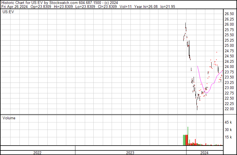Click the 22.25 price axis label
Screen dimensions: 237x155
[x=229, y=104]
